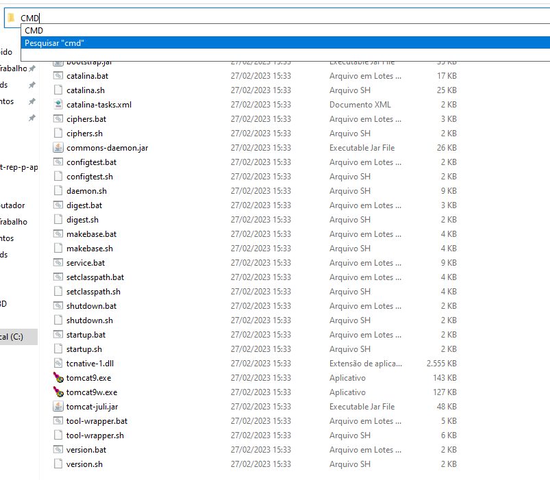Click the 25 KB size of catalina.sh

point(447,90)
